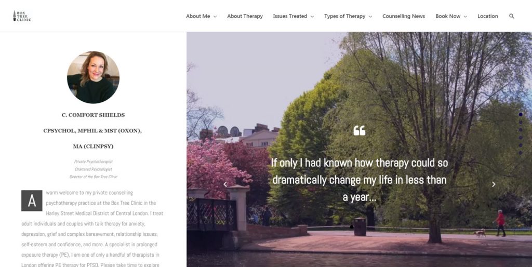Click the testimonial quote text on slide
Viewport: 532px width, 267px height.
[360, 180]
